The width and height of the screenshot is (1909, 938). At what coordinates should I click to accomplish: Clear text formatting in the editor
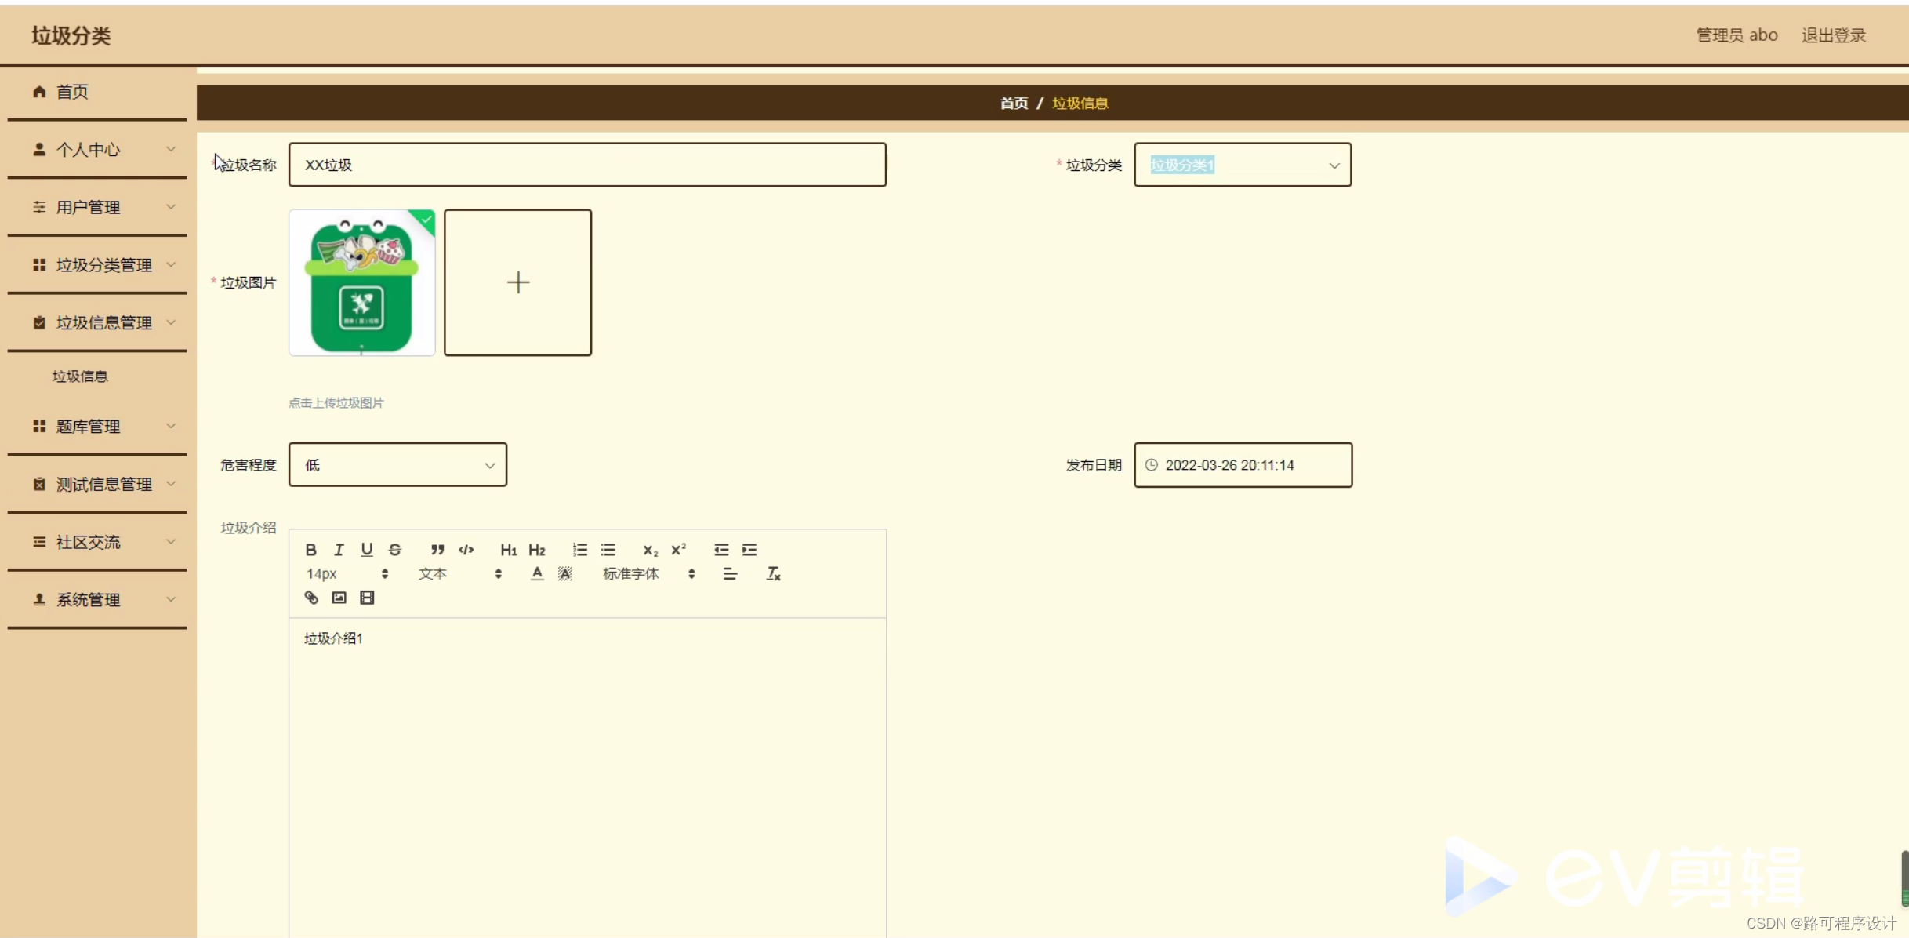point(774,574)
